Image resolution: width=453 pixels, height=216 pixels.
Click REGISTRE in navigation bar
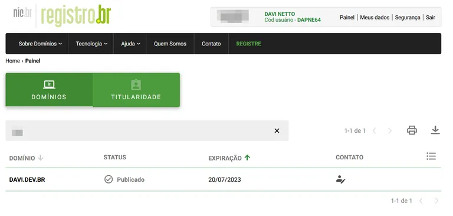click(248, 44)
